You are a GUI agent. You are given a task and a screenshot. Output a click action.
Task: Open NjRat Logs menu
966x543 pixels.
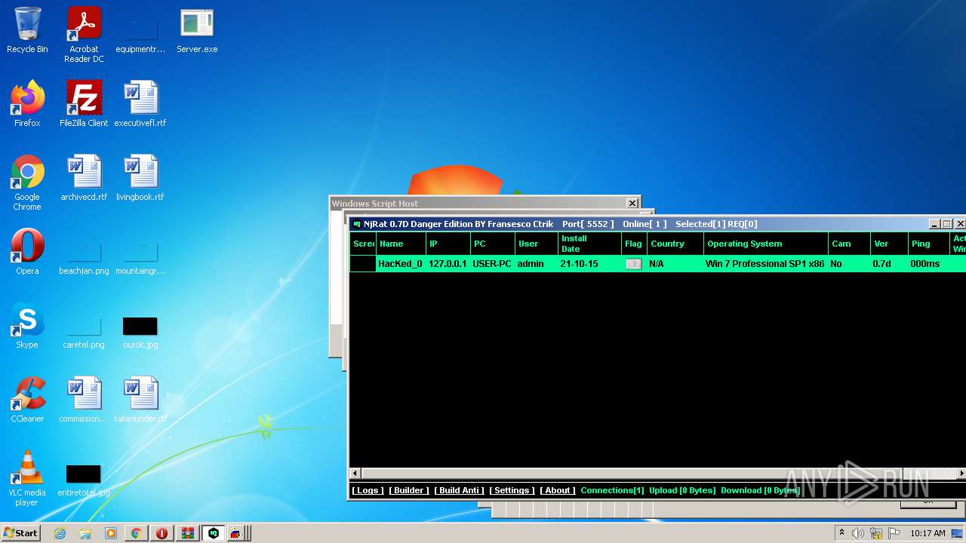368,490
